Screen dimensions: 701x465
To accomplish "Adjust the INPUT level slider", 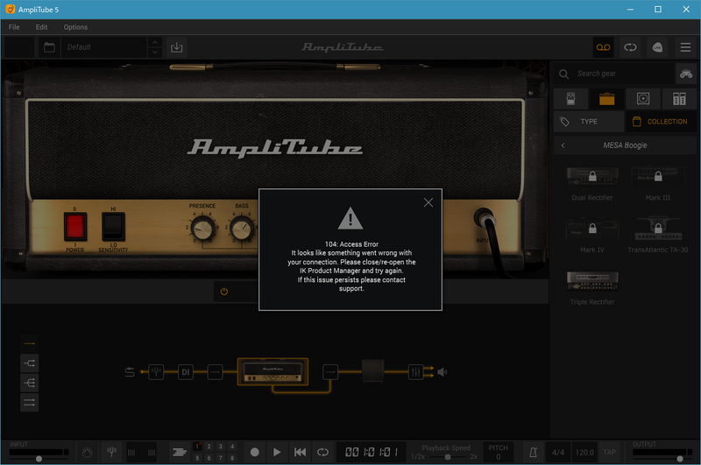I will click(39, 458).
